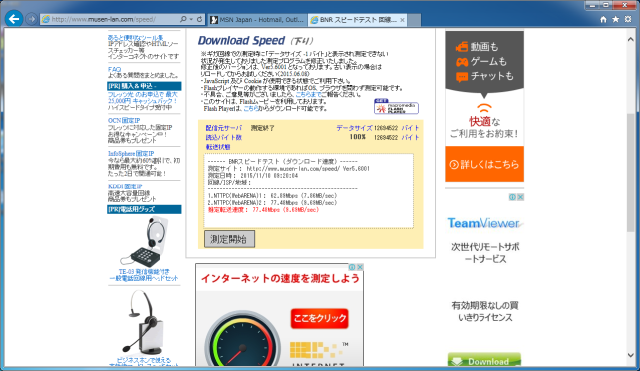Open あると便利なツール集 sidebar link

tap(136, 38)
